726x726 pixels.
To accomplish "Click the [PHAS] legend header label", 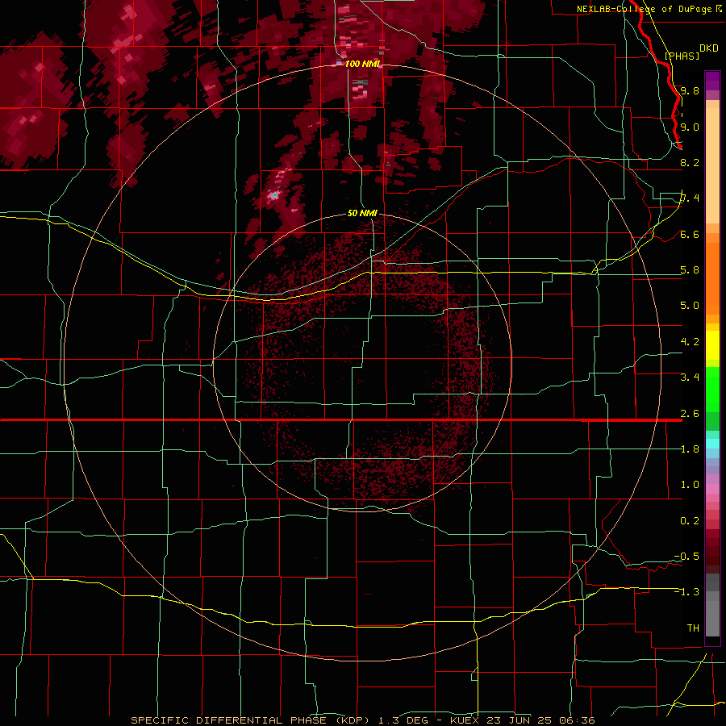I will 682,56.
